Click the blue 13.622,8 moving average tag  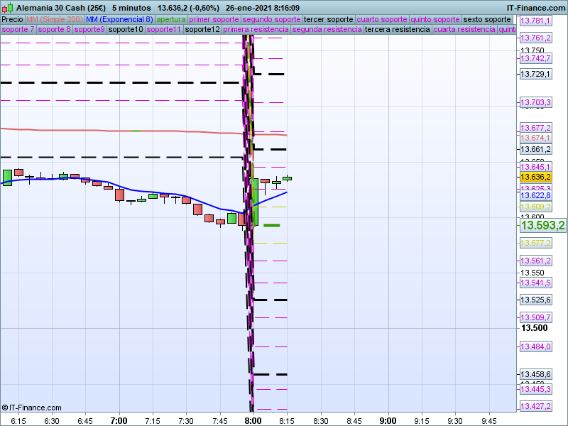(x=535, y=195)
